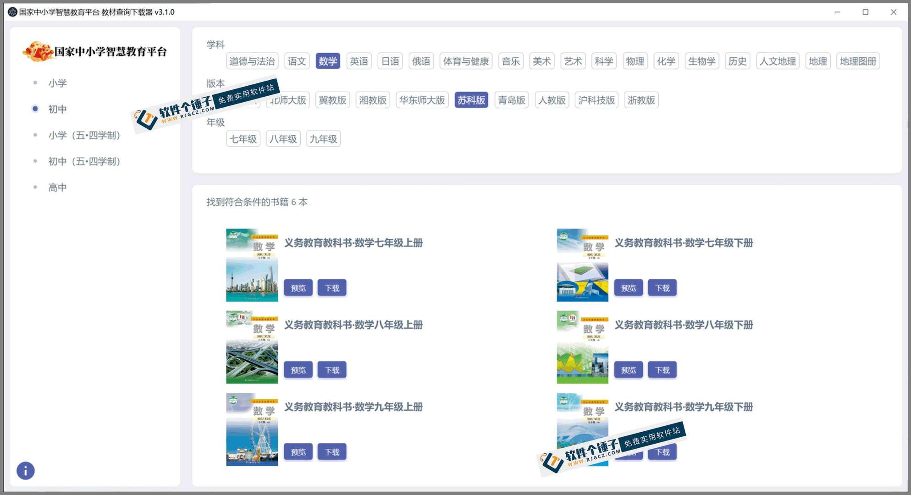Pick the 地理图册 subject tag
Viewport: 911px width, 495px height.
pyautogui.click(x=858, y=61)
